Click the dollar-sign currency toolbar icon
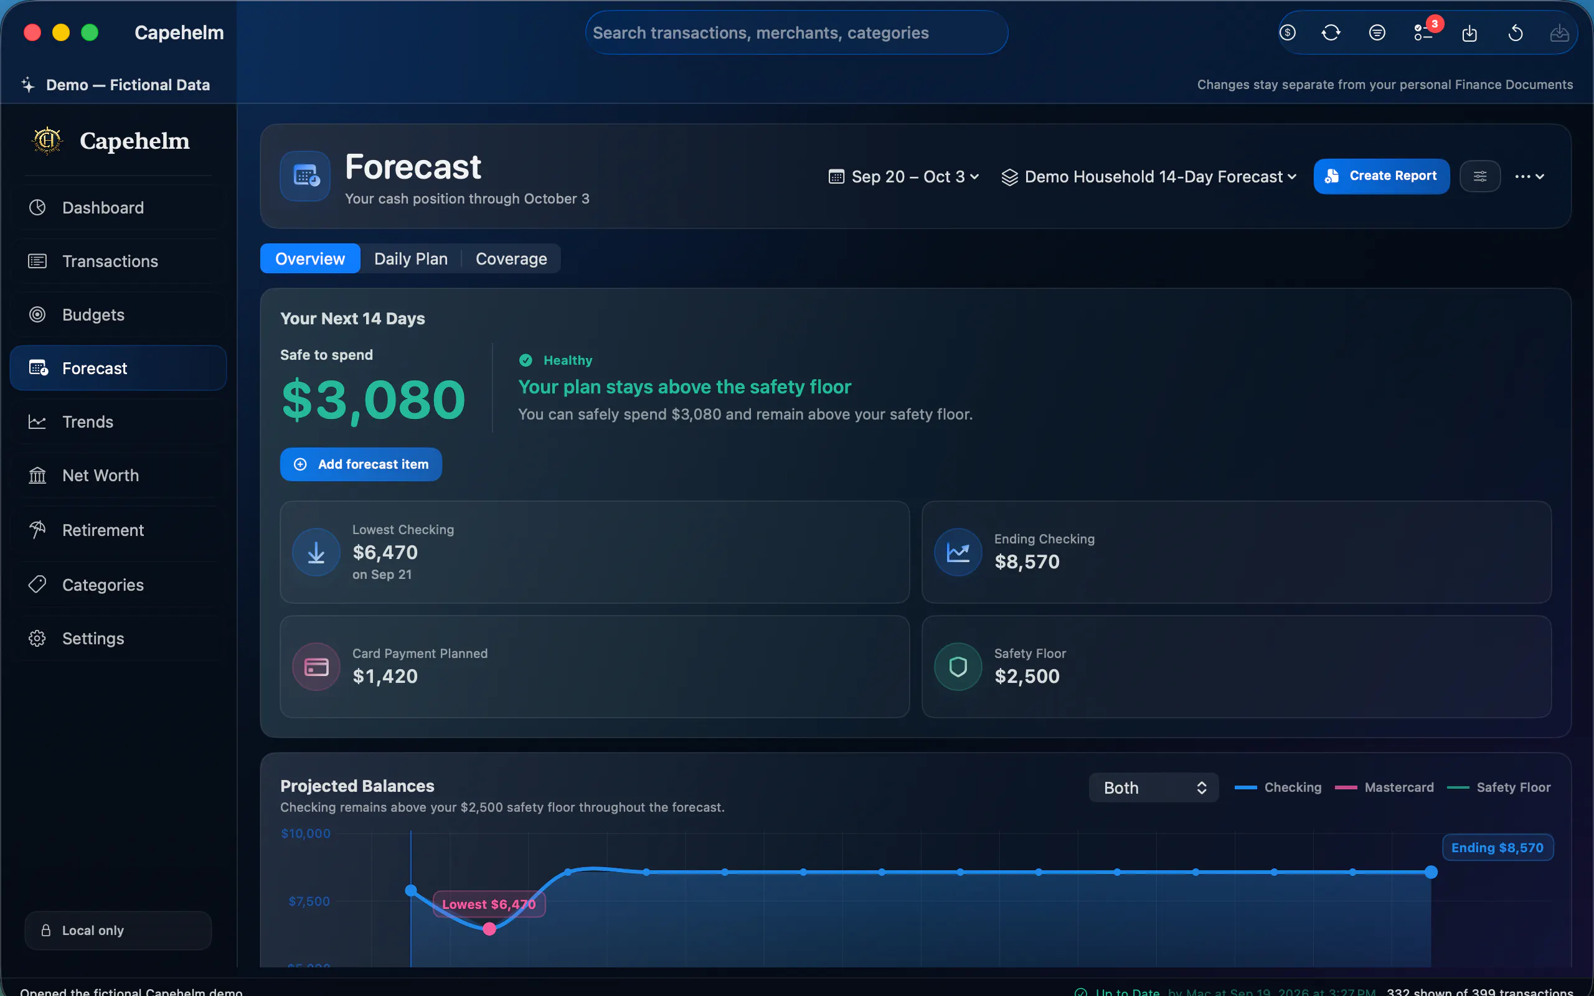The image size is (1594, 996). [x=1287, y=32]
